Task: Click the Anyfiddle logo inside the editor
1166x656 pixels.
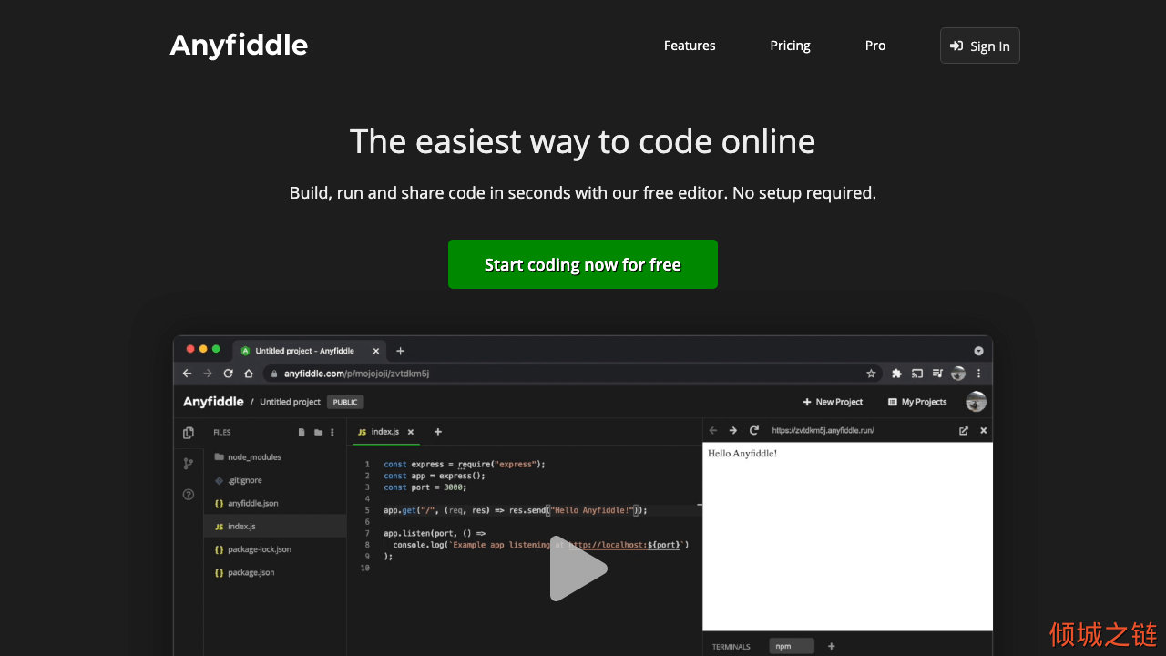Action: pos(213,402)
